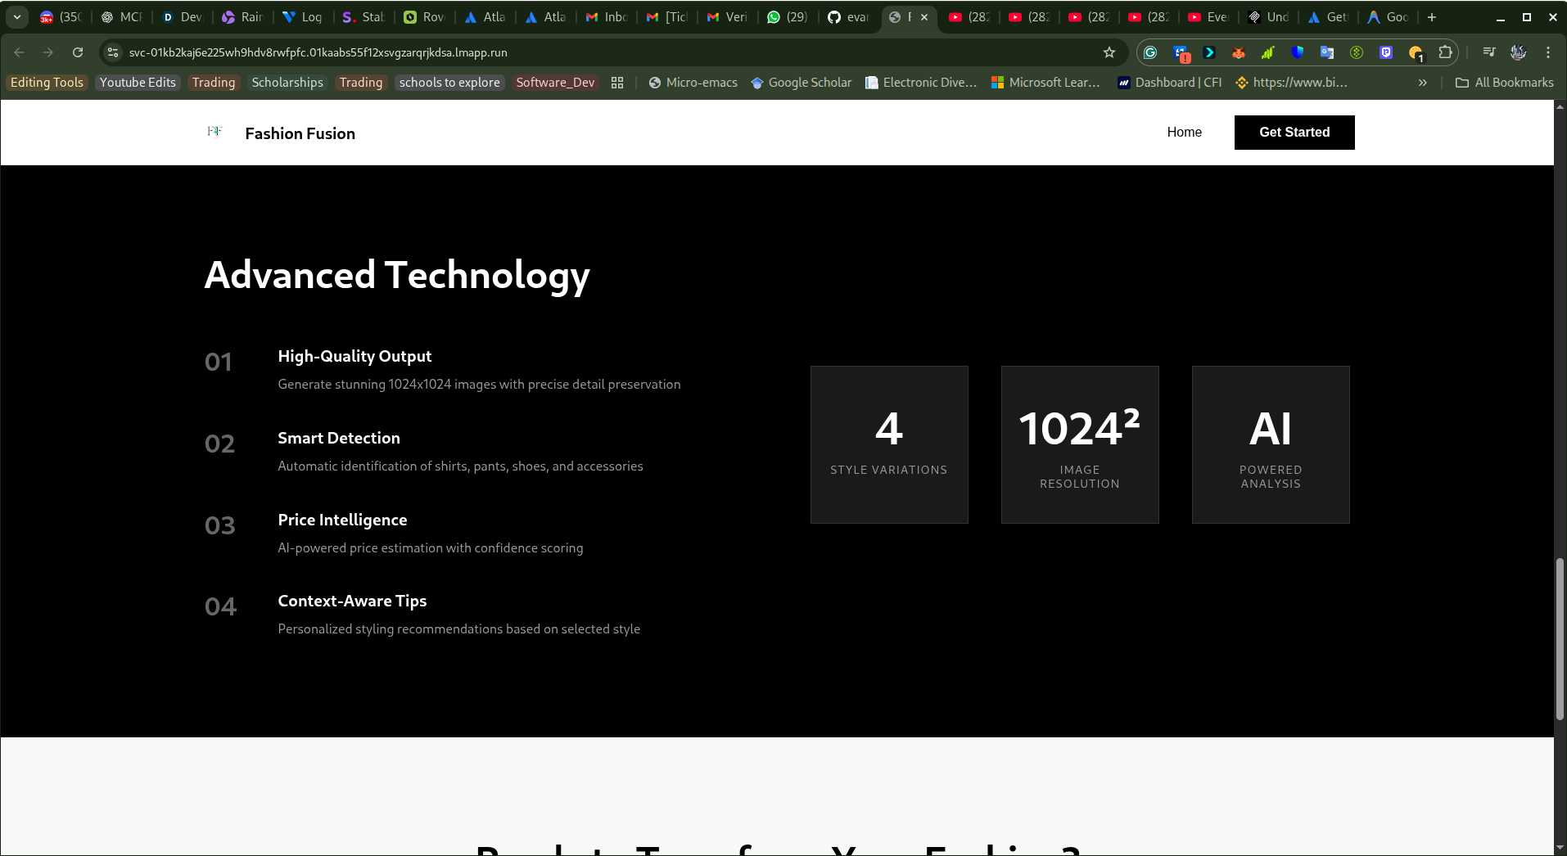Open a new tab with plus button
The width and height of the screenshot is (1567, 856).
(1432, 16)
